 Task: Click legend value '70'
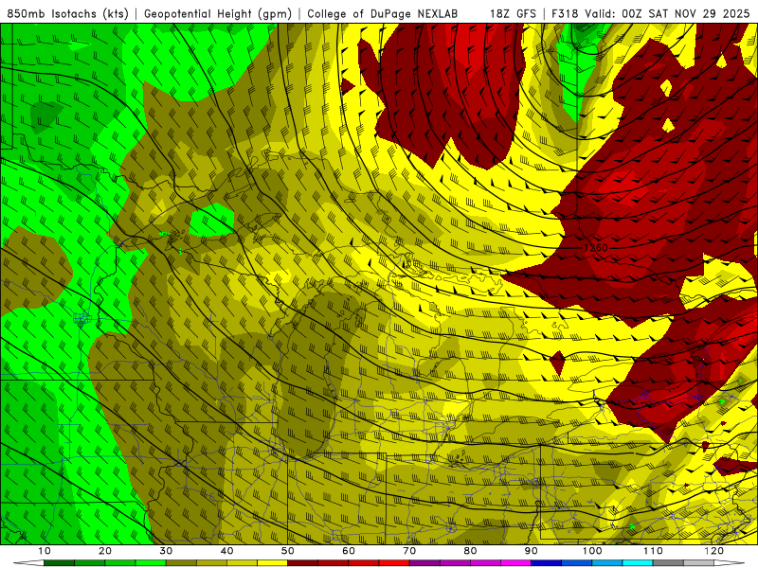(x=409, y=551)
